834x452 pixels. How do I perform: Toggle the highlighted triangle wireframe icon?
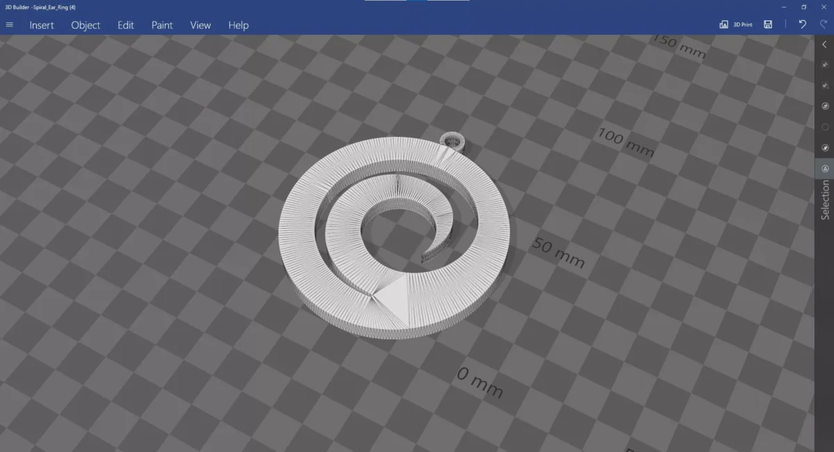click(825, 168)
